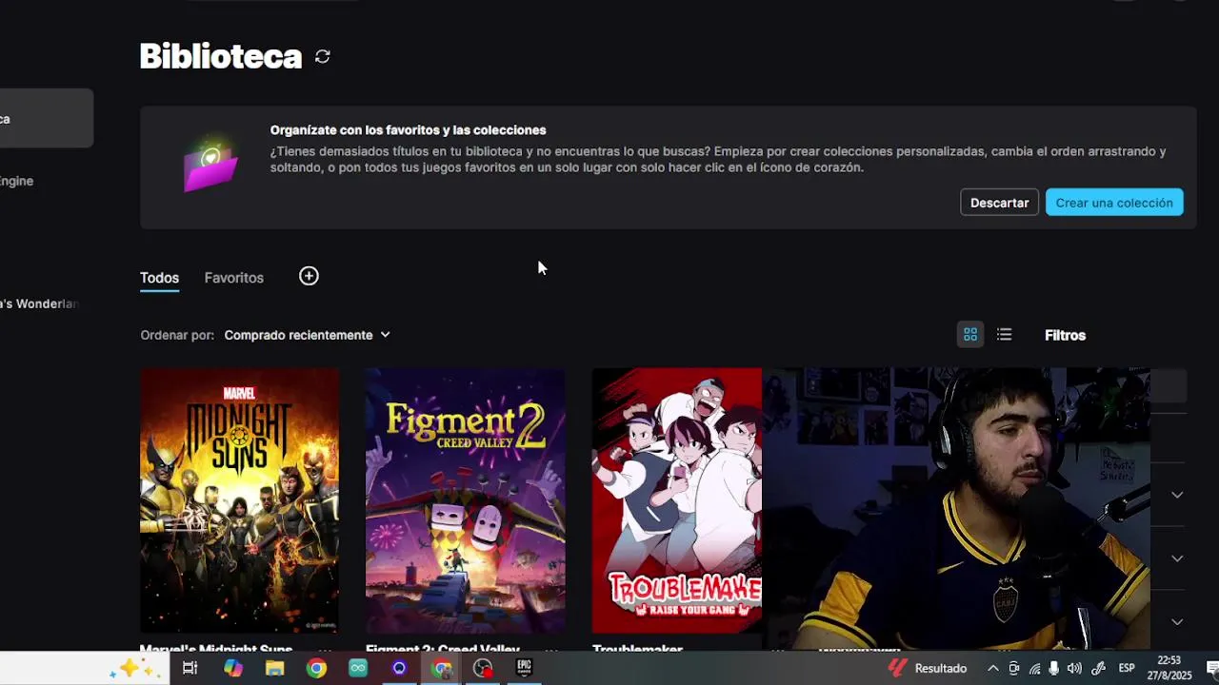Image resolution: width=1219 pixels, height=685 pixels.
Task: Select the Favoritos tab
Action: pyautogui.click(x=233, y=278)
